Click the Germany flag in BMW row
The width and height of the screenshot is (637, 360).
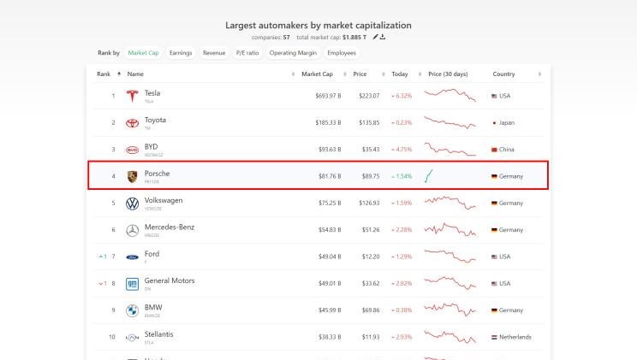tap(494, 310)
